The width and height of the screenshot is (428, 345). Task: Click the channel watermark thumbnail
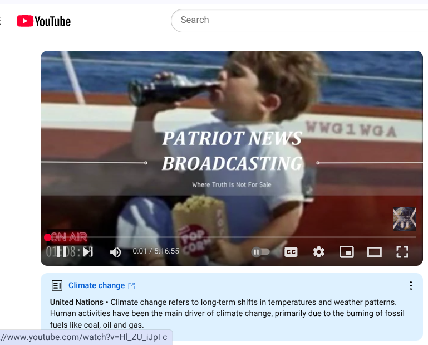(x=404, y=219)
